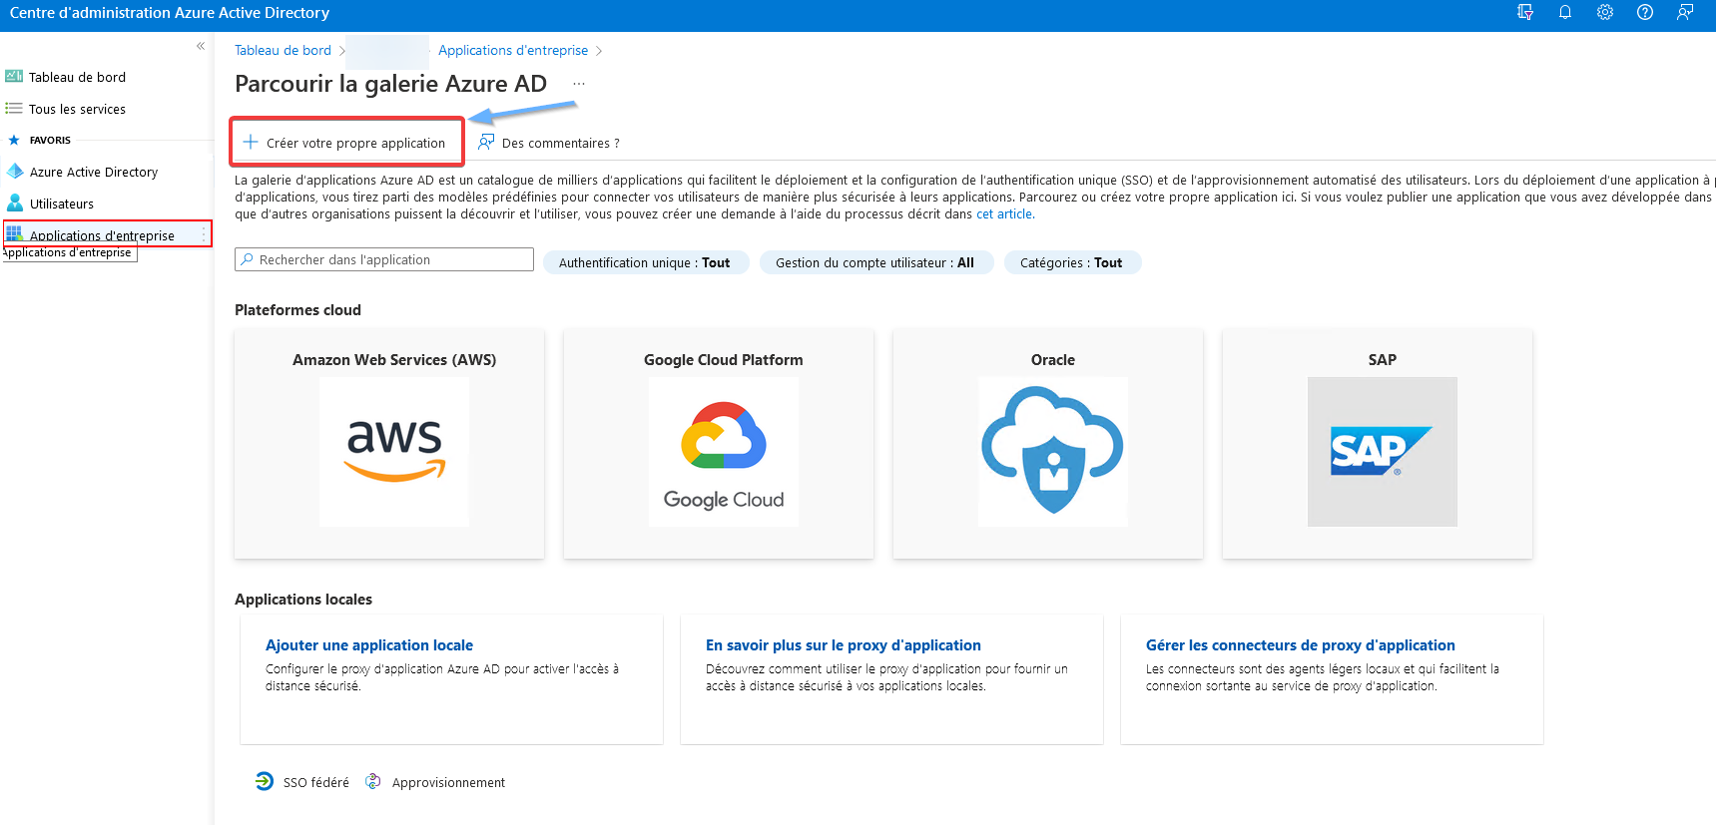Open the Oracle cloud app tile

pos(1048,444)
